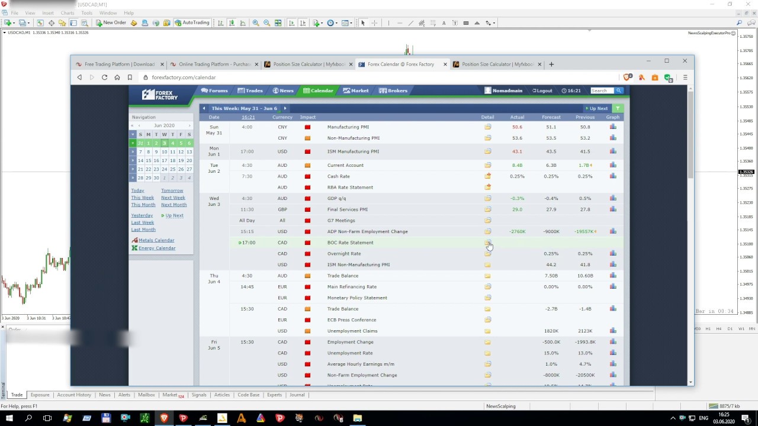Click the forexfactory.com/calendar address bar
This screenshot has width=758, height=426.
pyautogui.click(x=379, y=78)
